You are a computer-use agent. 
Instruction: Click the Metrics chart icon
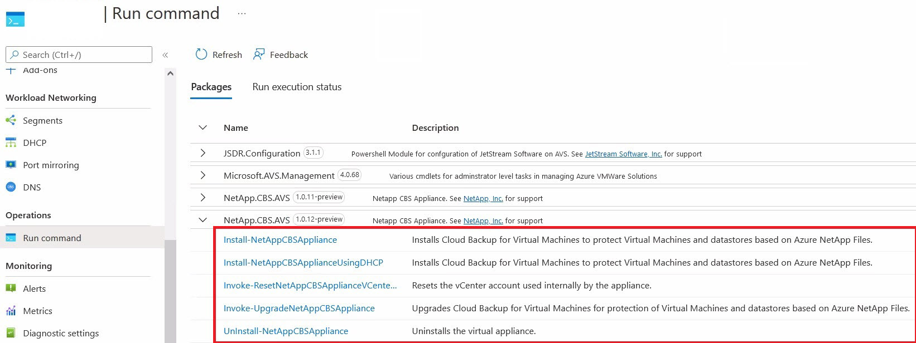tap(11, 311)
